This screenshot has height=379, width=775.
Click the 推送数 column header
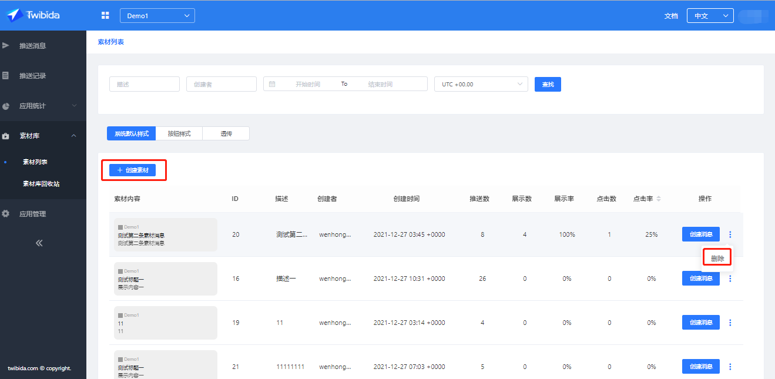(480, 199)
